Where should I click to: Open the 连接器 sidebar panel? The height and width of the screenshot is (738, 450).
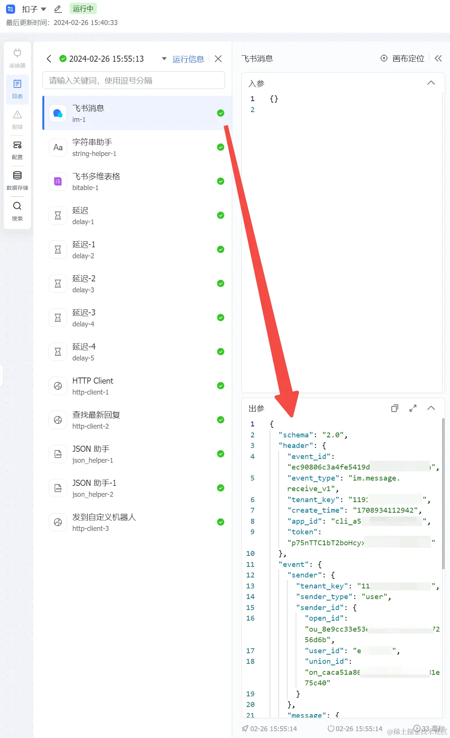[17, 58]
